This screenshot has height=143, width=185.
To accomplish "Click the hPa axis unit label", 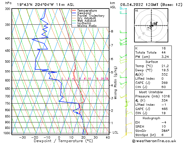I will click(8, 3).
